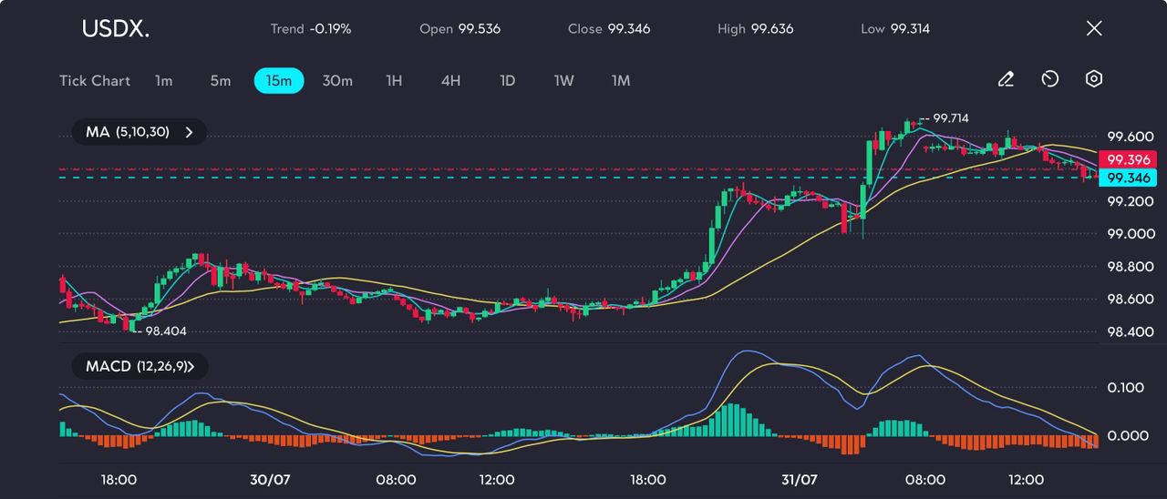Image resolution: width=1167 pixels, height=499 pixels.
Task: Choose the 1D daily timeframe
Action: pyautogui.click(x=508, y=80)
